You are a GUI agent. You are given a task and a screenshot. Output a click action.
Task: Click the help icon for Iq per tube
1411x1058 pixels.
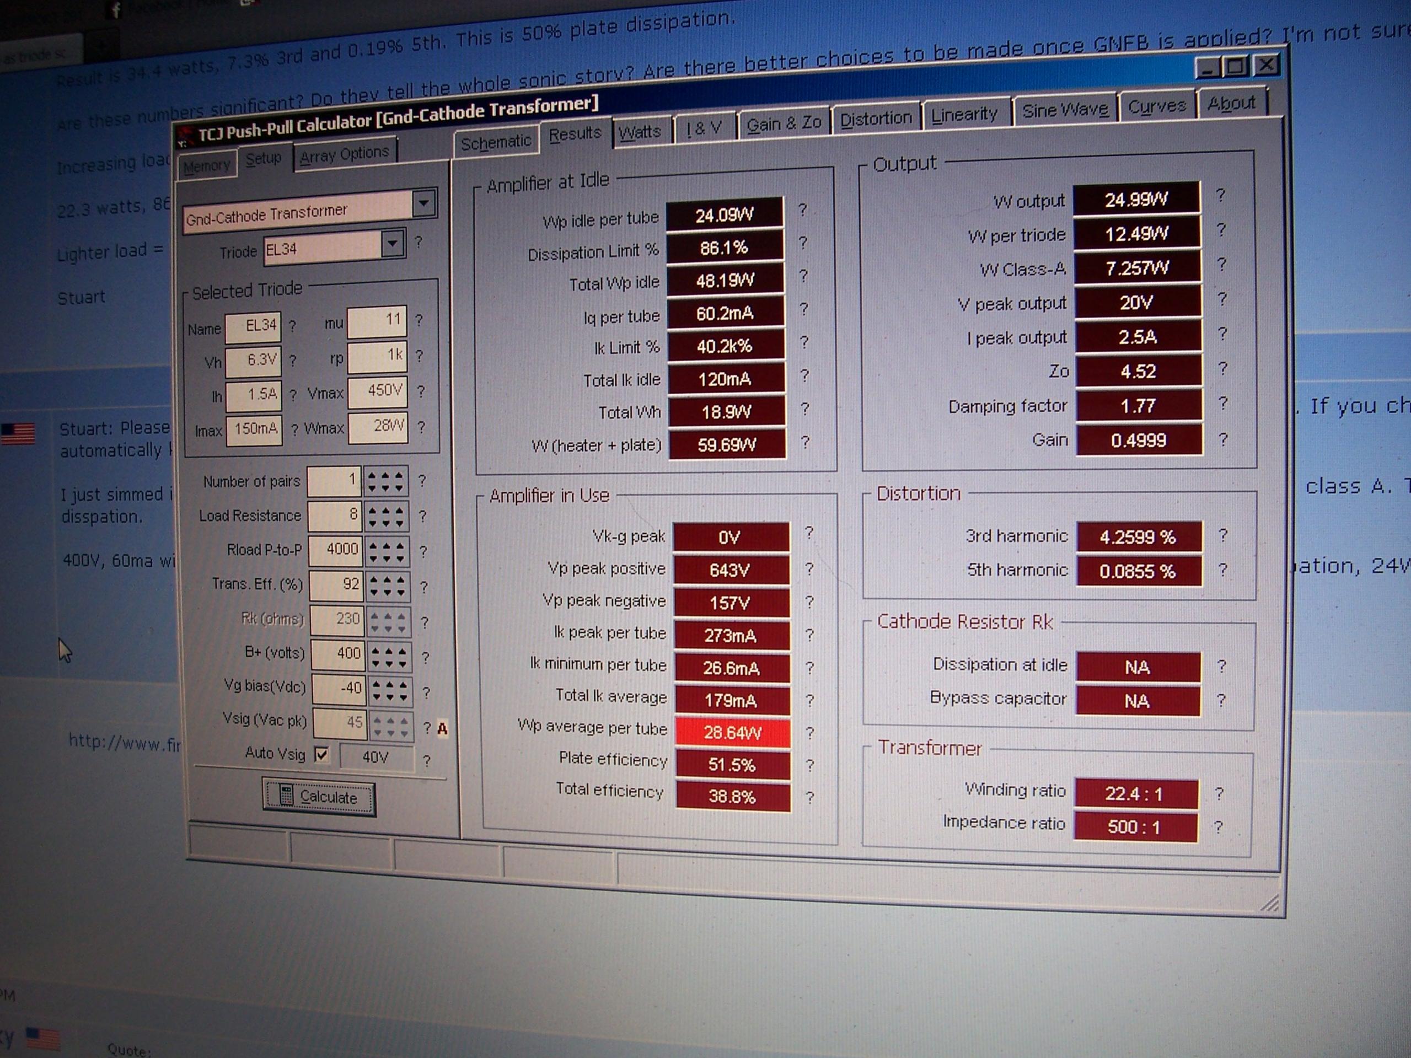coord(804,309)
